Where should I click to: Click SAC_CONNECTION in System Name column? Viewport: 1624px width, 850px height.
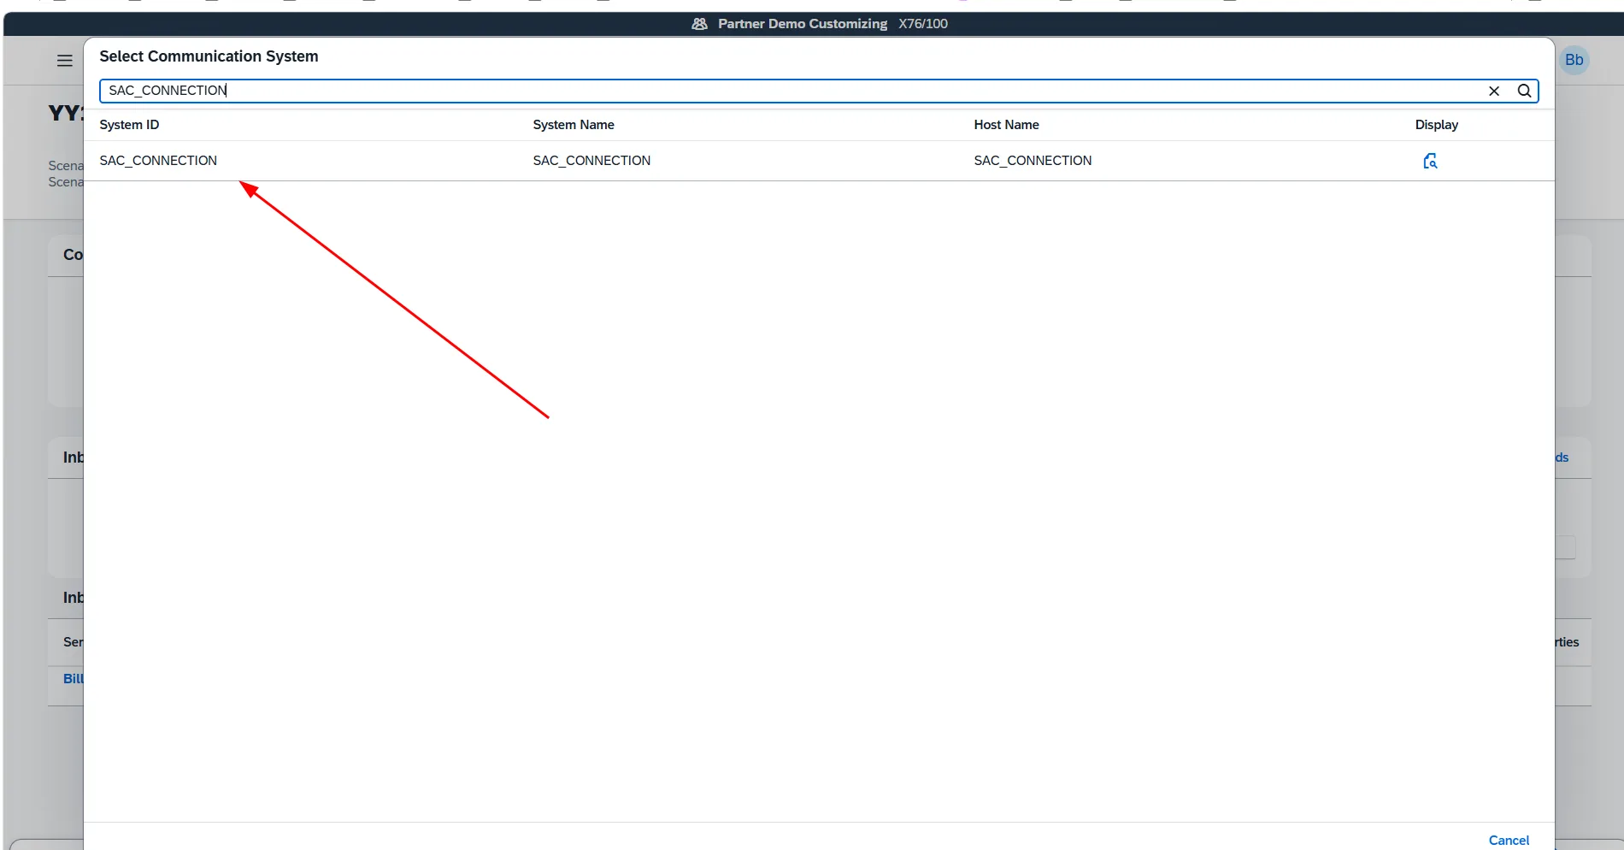pos(591,161)
